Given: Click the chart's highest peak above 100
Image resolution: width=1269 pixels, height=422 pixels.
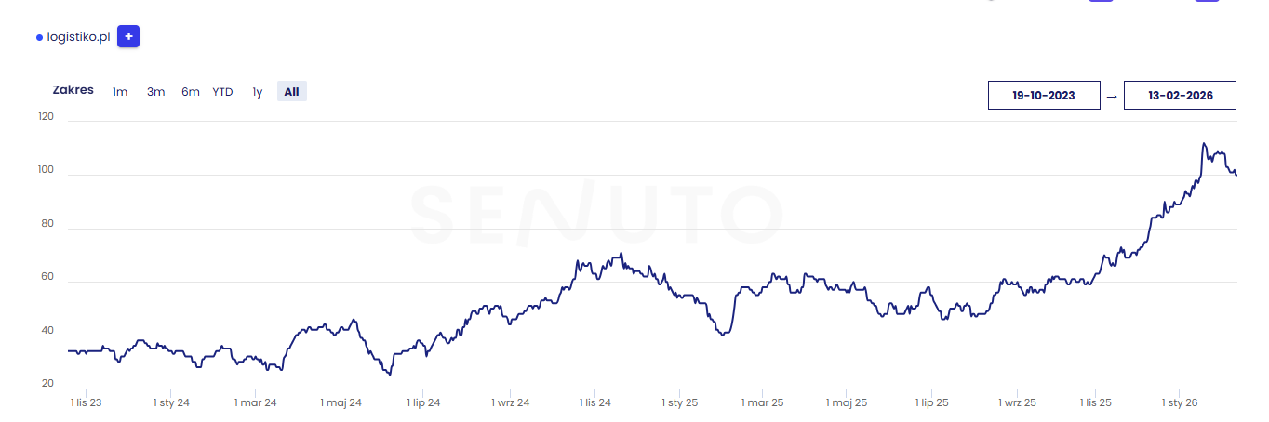Looking at the screenshot, I should 1204,144.
